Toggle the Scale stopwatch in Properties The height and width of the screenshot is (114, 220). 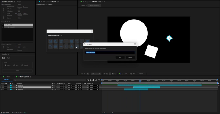(x=4, y=13)
